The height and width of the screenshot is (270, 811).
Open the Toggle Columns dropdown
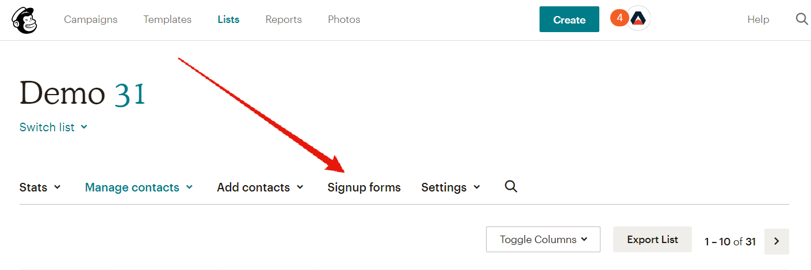point(543,240)
